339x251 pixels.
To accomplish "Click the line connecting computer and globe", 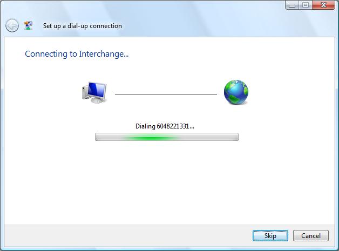I will (166, 94).
